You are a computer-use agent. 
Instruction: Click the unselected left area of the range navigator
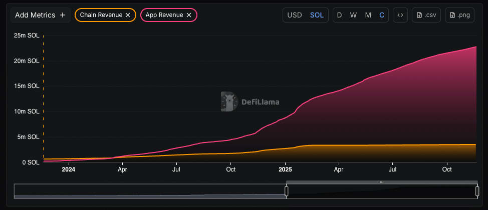(x=150, y=191)
